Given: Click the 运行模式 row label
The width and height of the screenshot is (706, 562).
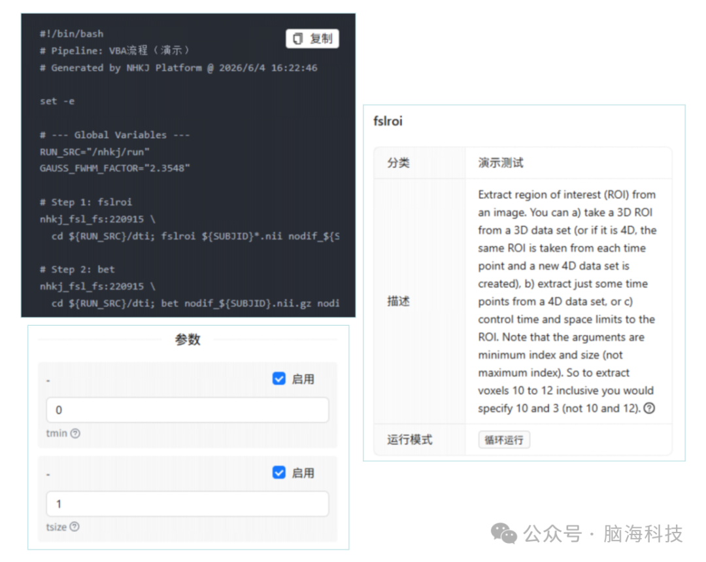Looking at the screenshot, I should pyautogui.click(x=410, y=440).
